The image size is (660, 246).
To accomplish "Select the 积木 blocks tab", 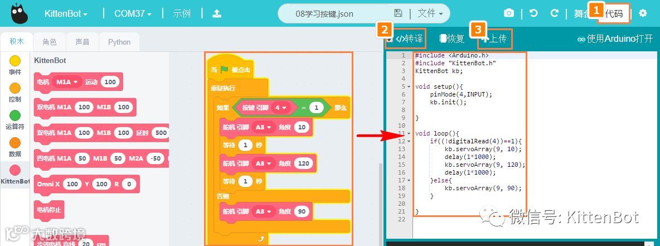I will [x=17, y=42].
